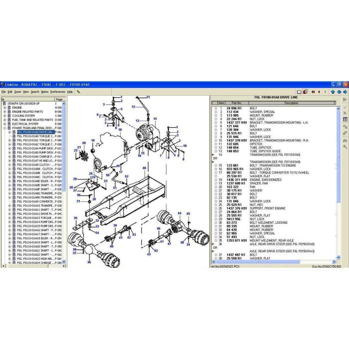Screen dimensions: 349x349
Task: Click the checkmark icon in right sidebar
Action: click(x=345, y=107)
